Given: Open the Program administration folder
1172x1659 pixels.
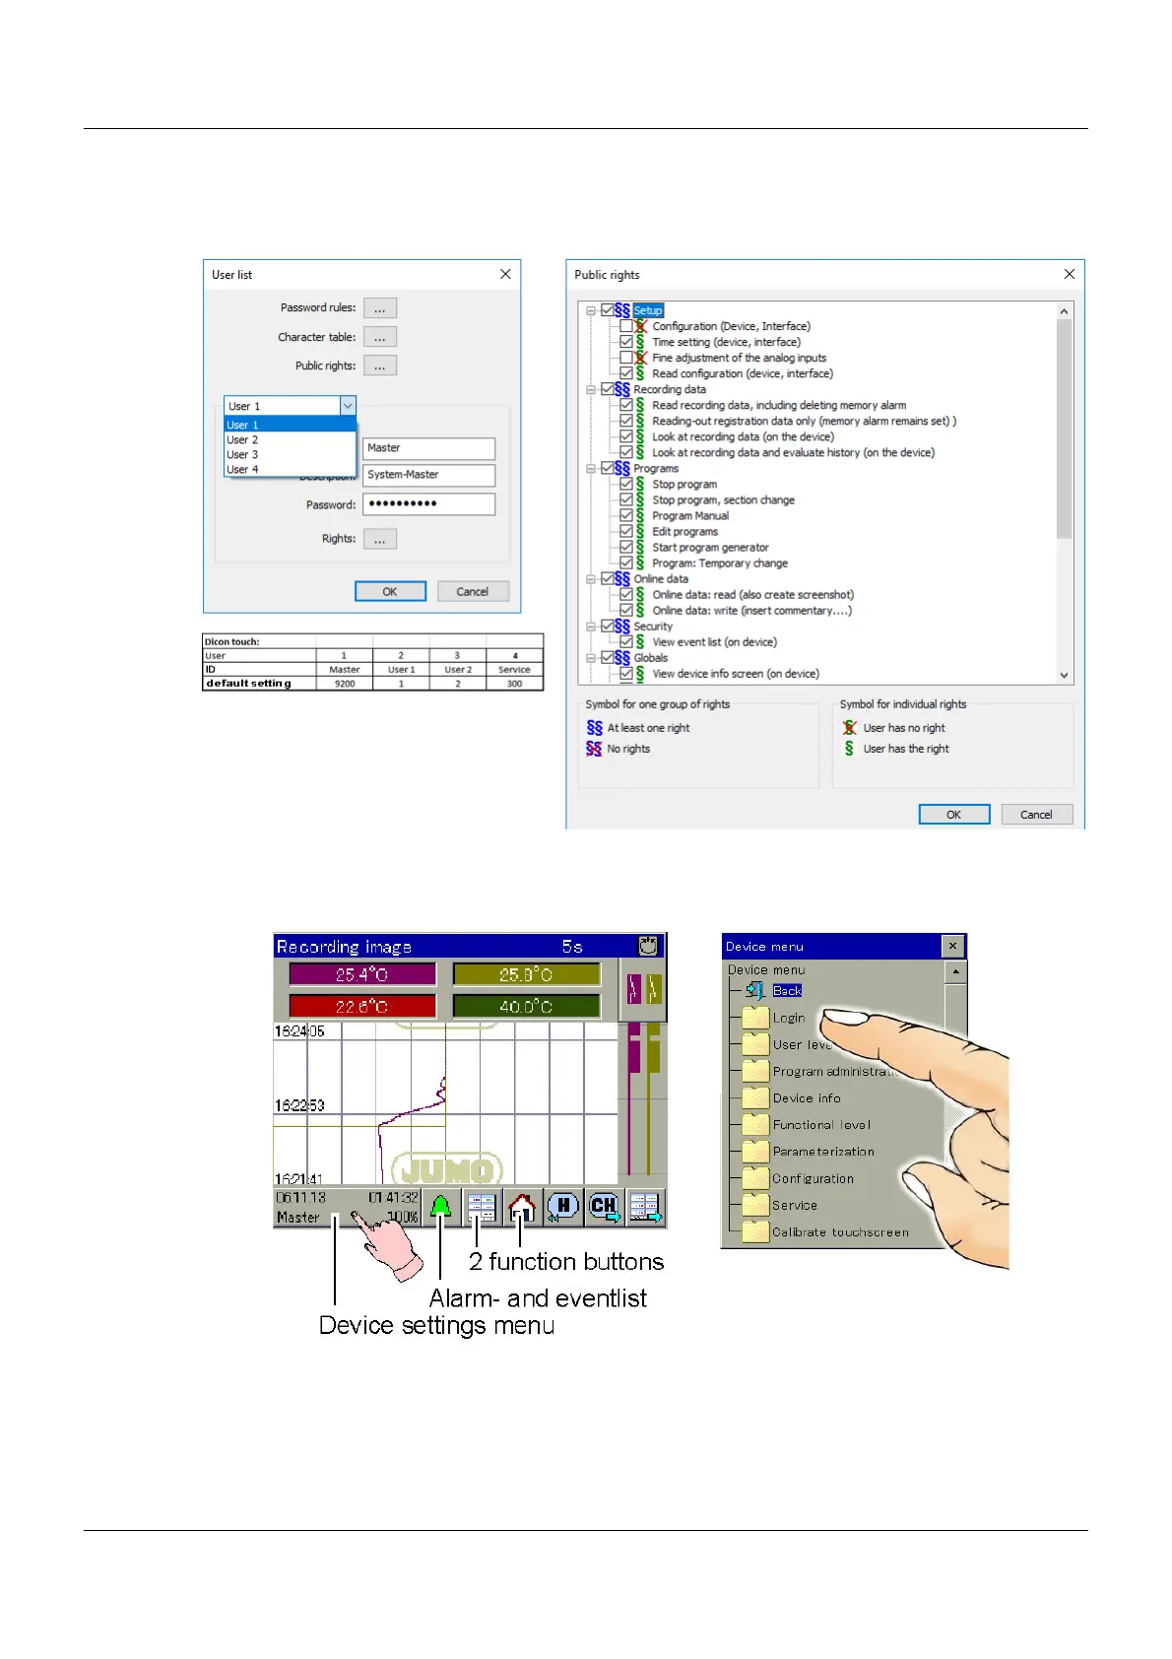Looking at the screenshot, I should click(755, 1071).
